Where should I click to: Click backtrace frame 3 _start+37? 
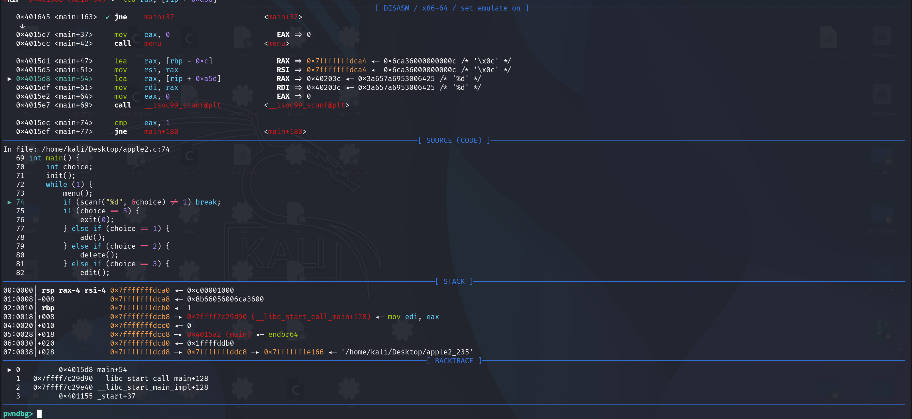(97, 396)
